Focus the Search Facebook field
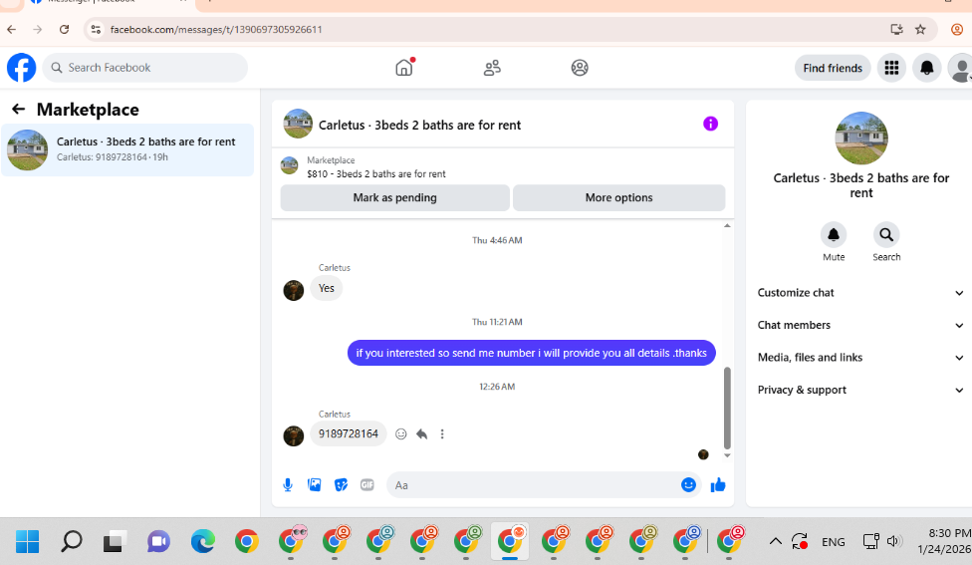 pos(145,68)
